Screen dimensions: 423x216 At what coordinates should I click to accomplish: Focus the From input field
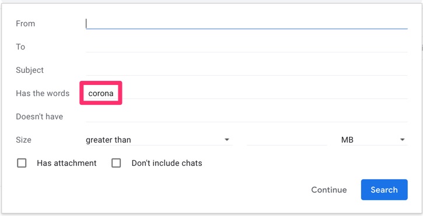coord(247,23)
